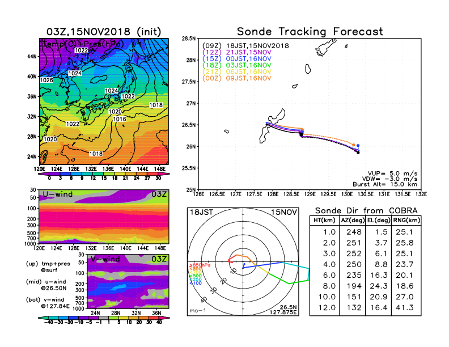
Task: Click the azimuth value "248"
Action: [354, 232]
